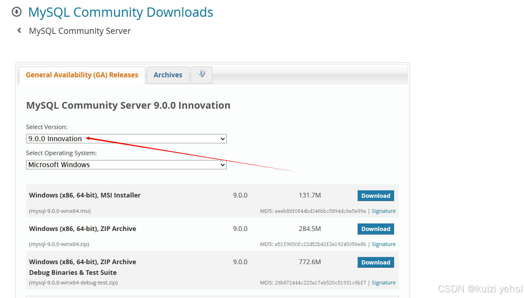Open the Select Operating System dropdown
Image resolution: width=524 pixels, height=298 pixels.
pos(126,165)
